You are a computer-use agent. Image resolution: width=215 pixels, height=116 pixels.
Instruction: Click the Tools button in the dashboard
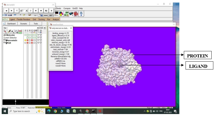[36, 24]
